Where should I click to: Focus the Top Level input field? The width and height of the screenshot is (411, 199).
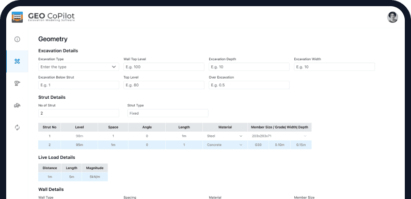click(x=164, y=85)
